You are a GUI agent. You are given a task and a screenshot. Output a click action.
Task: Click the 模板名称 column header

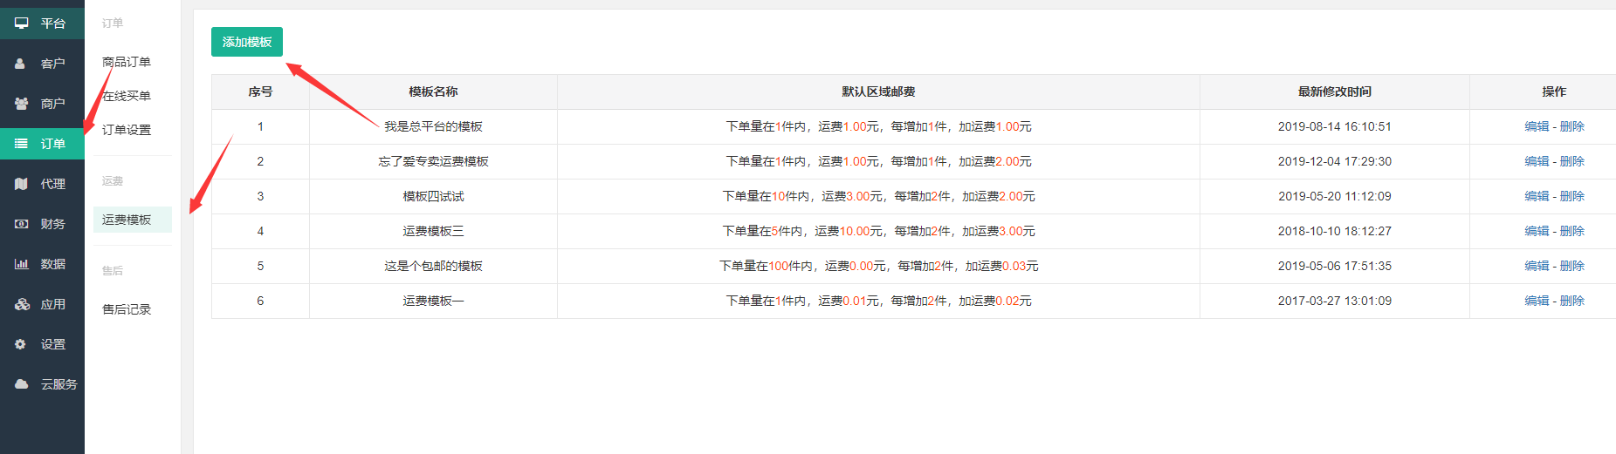click(433, 91)
